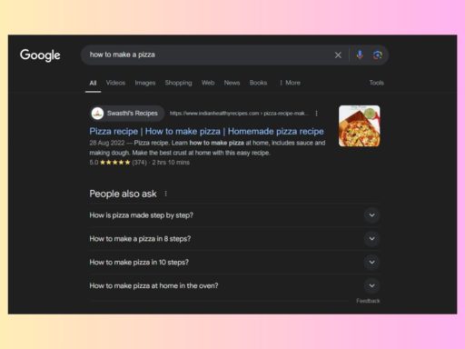The image size is (465, 349).
Task: Open the People also ask options menu
Action: (x=165, y=194)
